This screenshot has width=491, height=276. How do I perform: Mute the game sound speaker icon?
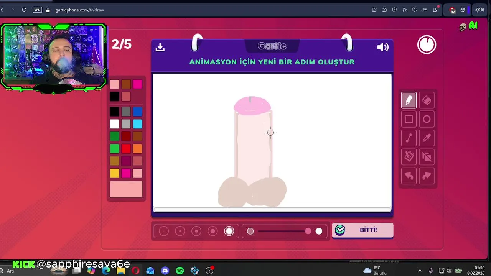[x=383, y=47]
